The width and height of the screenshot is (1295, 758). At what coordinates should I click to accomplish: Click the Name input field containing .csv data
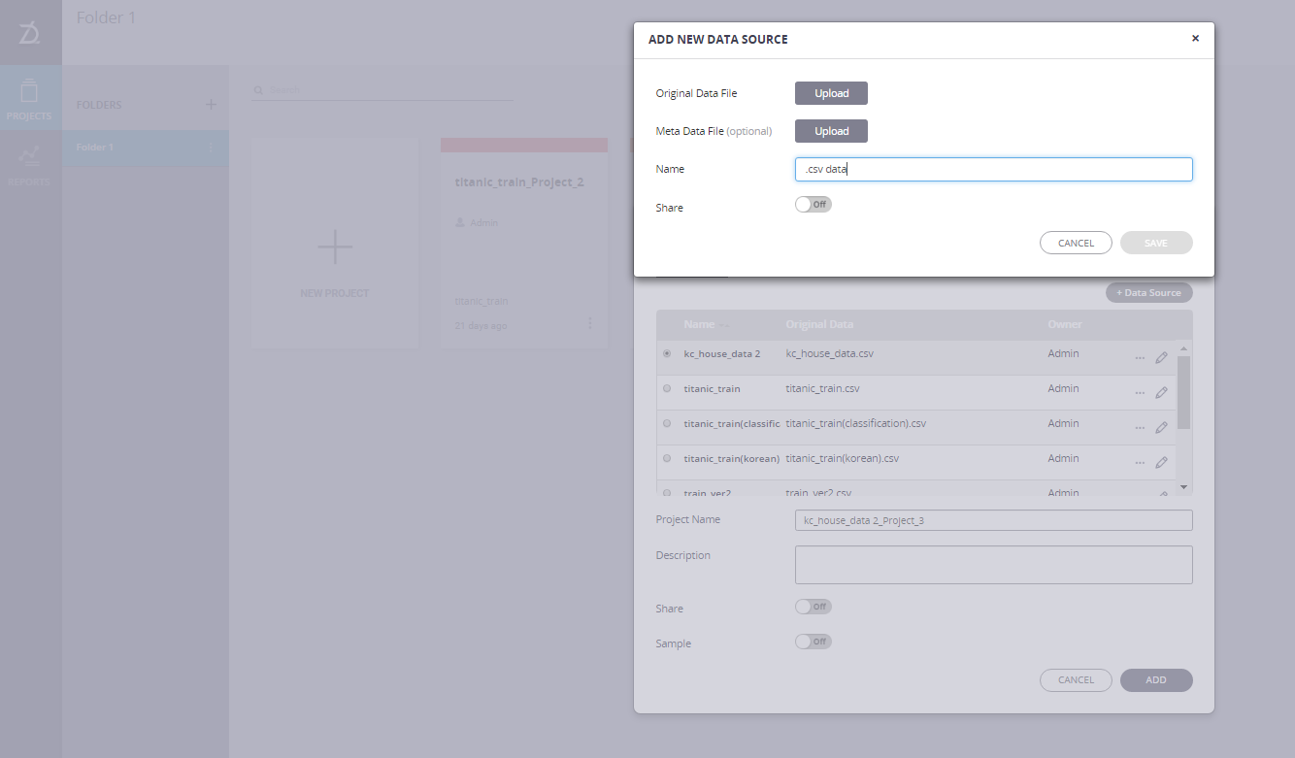pyautogui.click(x=993, y=169)
